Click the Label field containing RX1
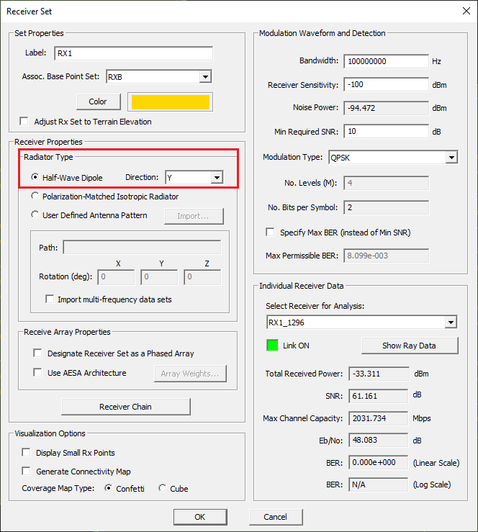478x532 pixels. point(133,53)
